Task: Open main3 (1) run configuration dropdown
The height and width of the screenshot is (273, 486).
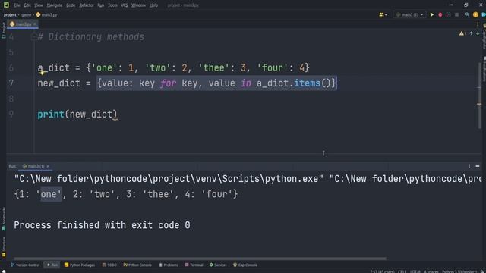Action: pos(409,15)
